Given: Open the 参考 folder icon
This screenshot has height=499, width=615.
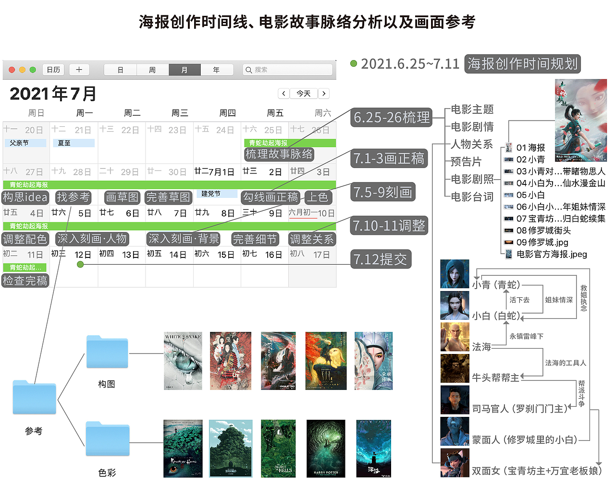Looking at the screenshot, I should coord(34,399).
